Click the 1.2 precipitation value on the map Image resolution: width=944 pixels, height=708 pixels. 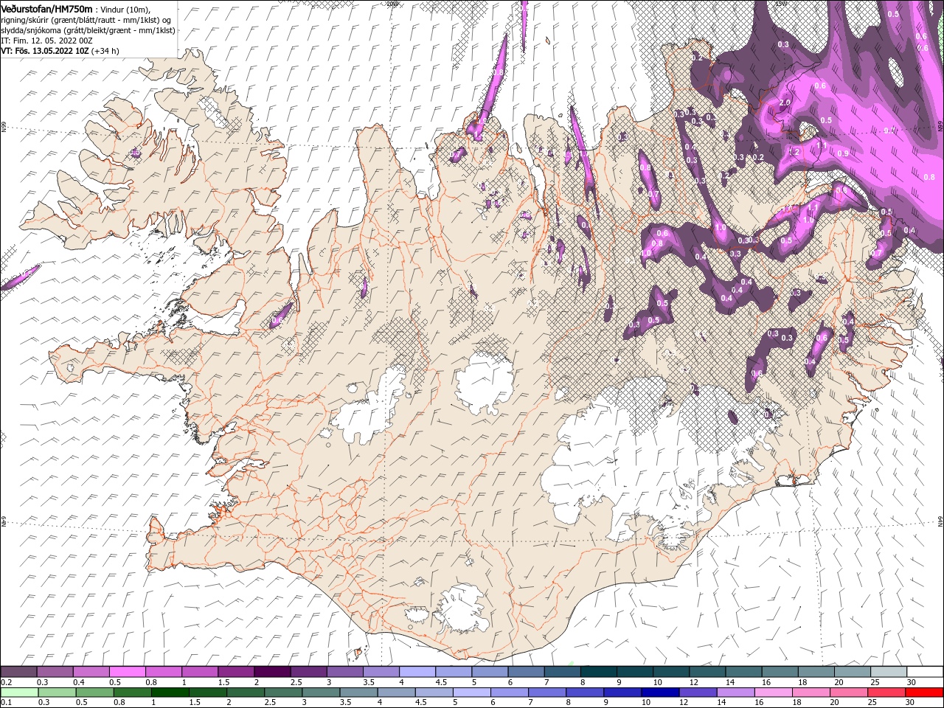click(794, 151)
